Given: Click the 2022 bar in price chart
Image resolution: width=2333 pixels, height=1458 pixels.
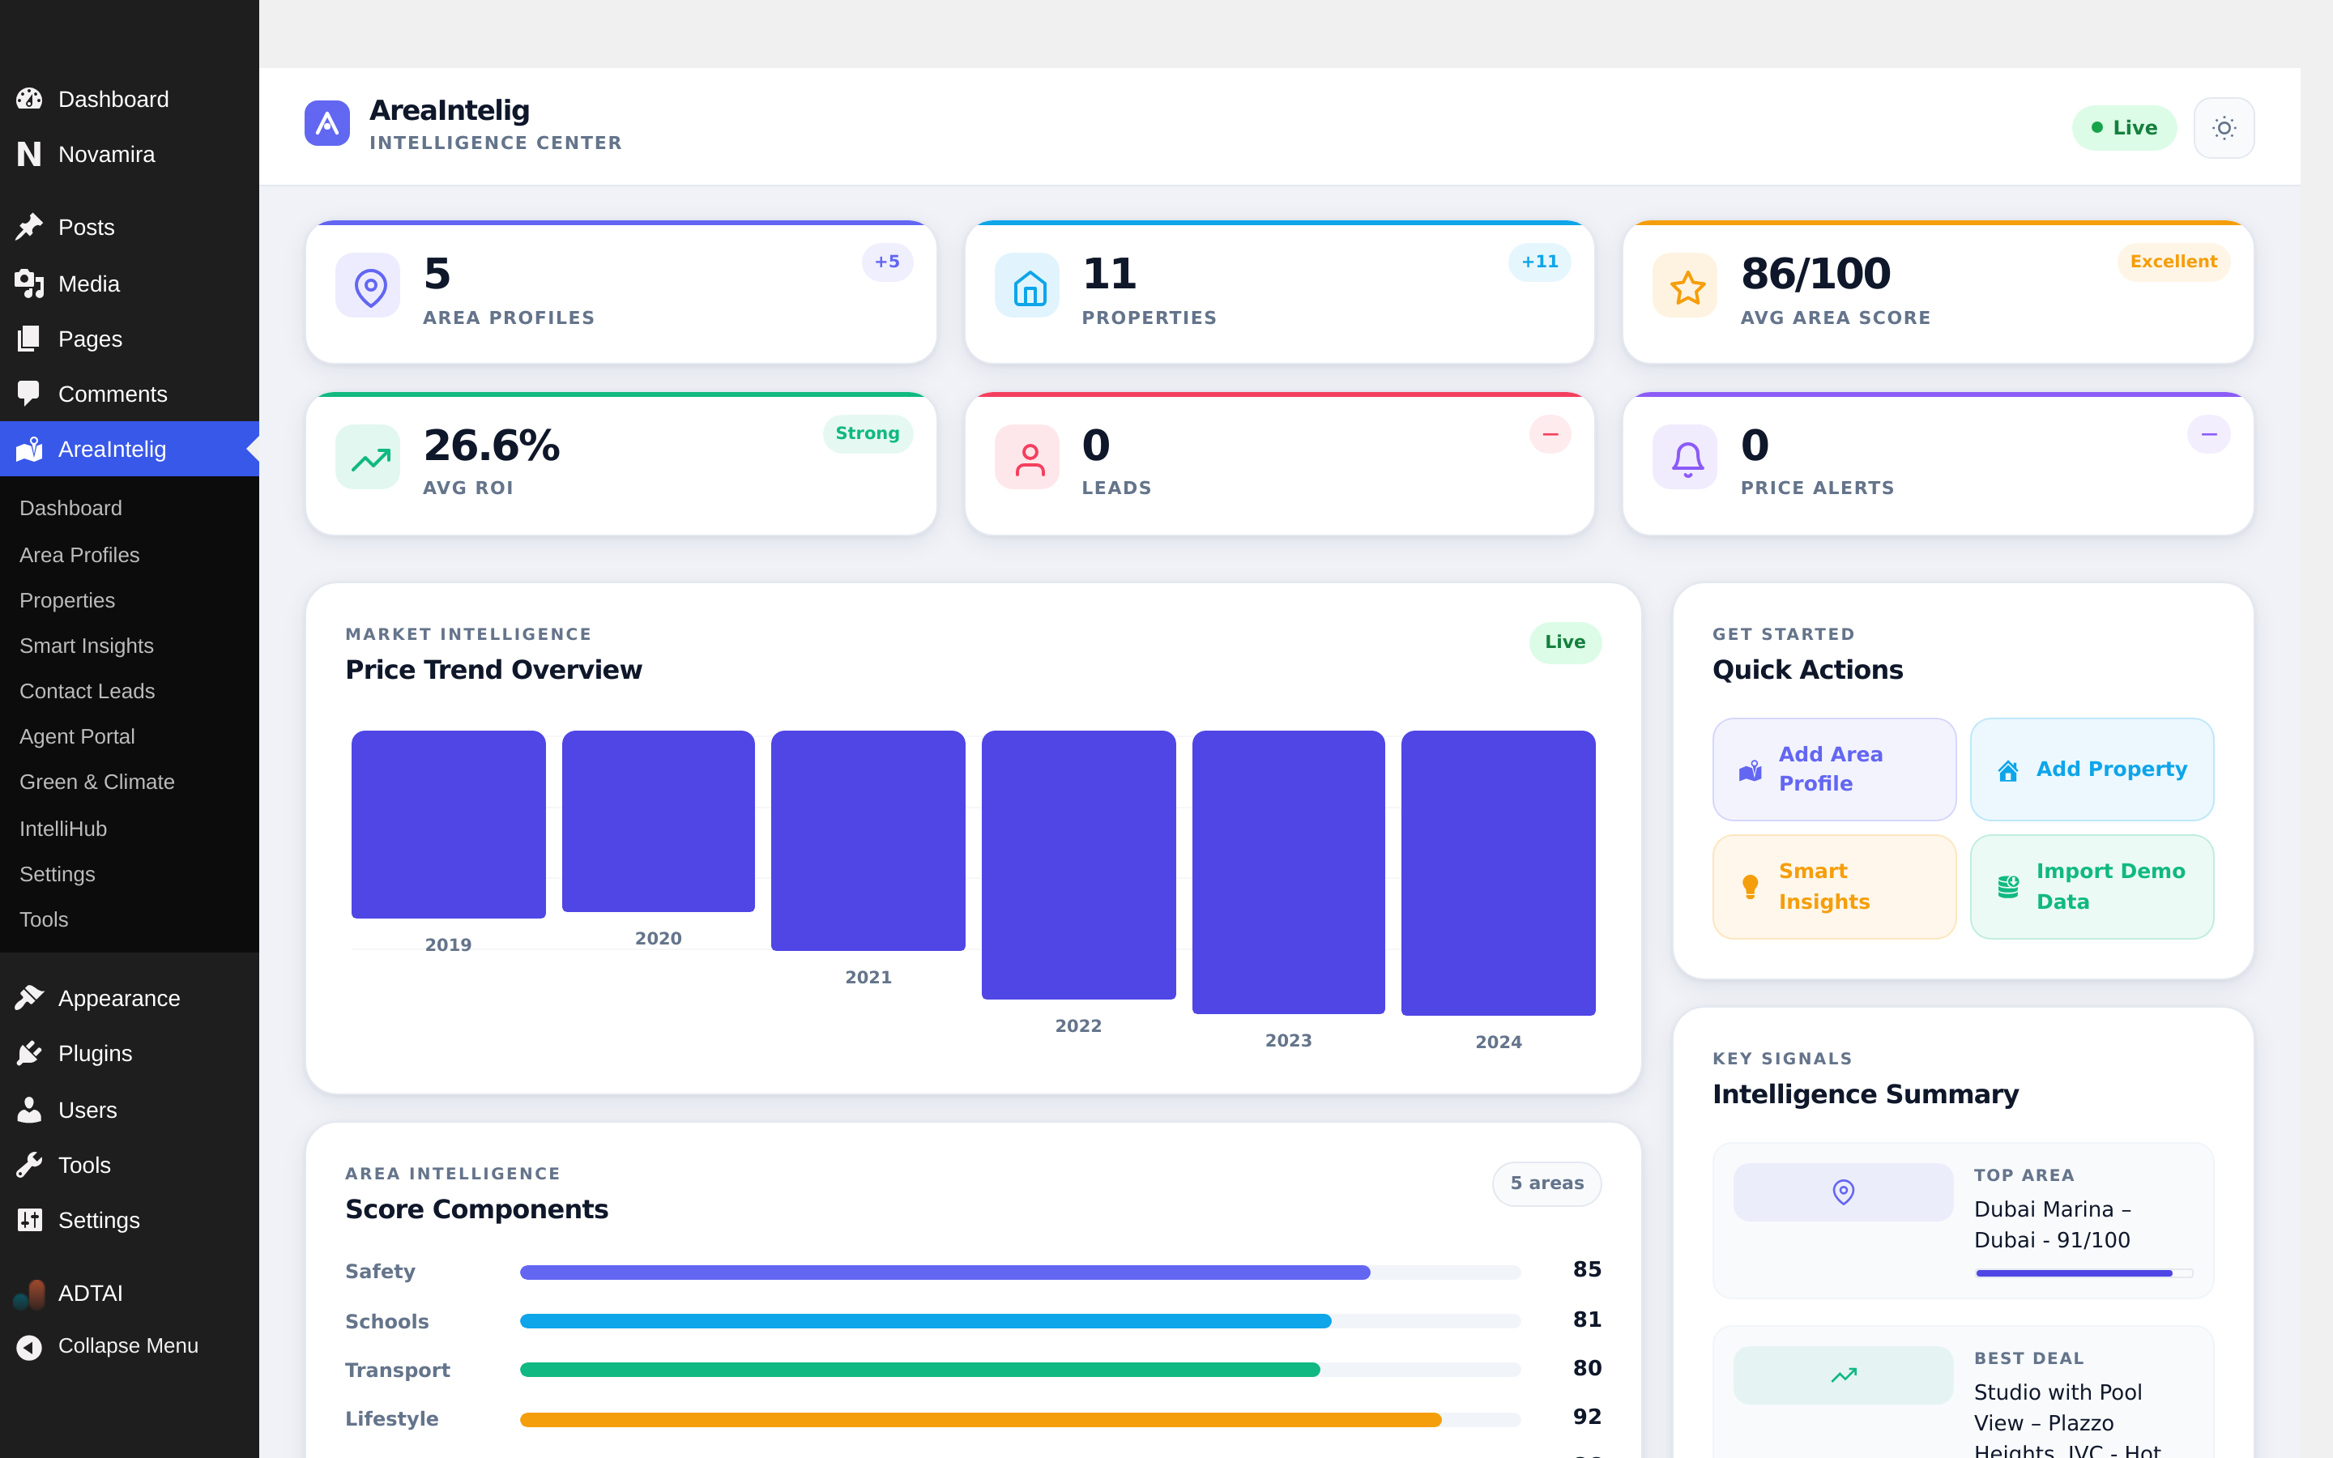Looking at the screenshot, I should [1078, 864].
